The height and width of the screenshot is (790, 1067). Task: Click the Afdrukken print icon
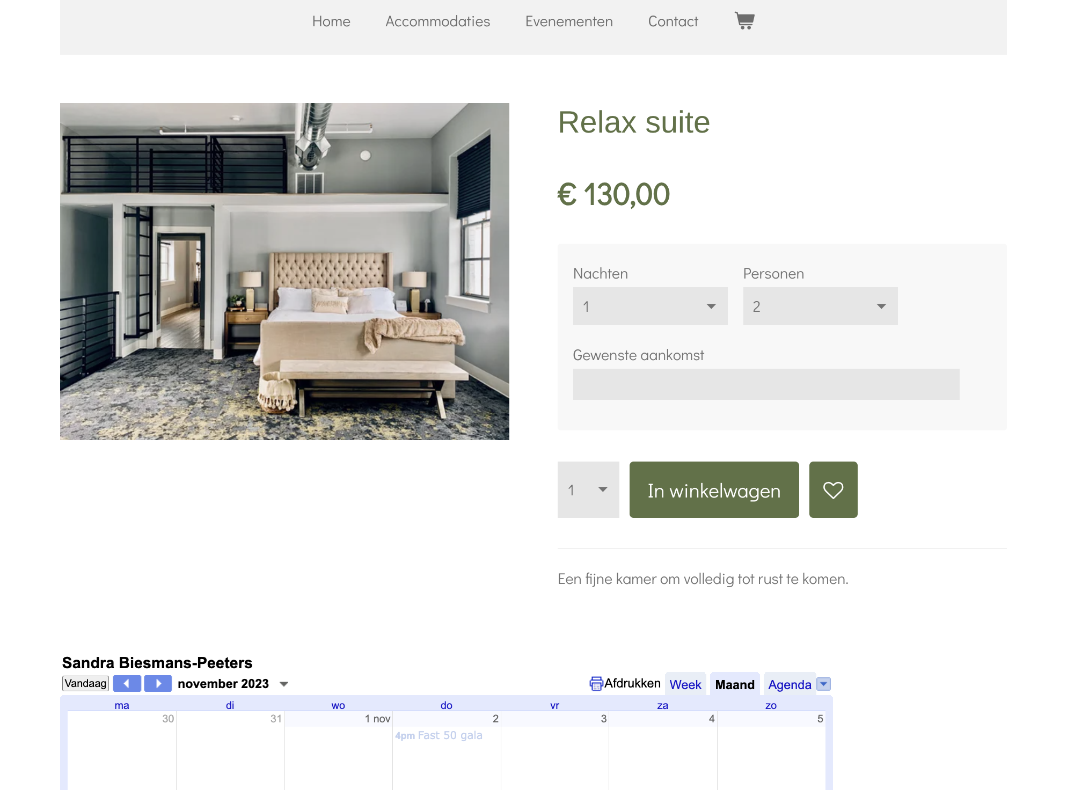(596, 684)
